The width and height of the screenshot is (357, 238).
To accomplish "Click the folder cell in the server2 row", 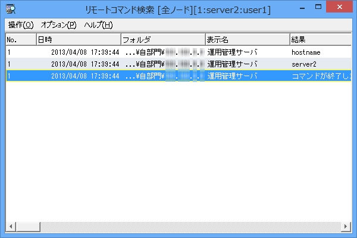I will [x=165, y=64].
